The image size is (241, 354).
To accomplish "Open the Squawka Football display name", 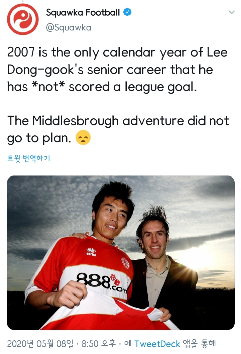I will 83,12.
